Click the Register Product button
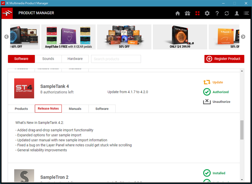The image size is (252, 184). click(224, 59)
